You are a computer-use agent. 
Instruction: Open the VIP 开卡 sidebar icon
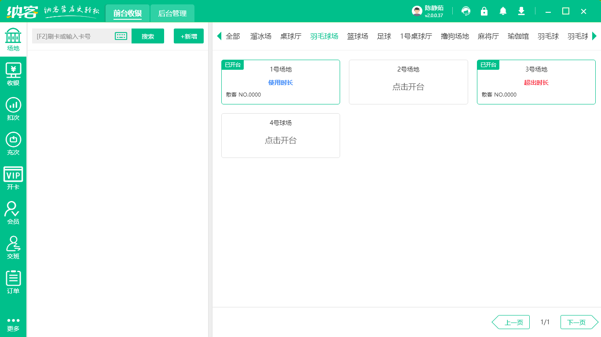pos(13,178)
